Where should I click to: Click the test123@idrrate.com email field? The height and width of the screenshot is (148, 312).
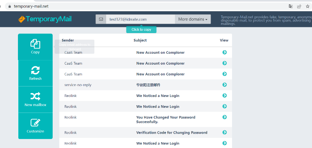(x=140, y=19)
